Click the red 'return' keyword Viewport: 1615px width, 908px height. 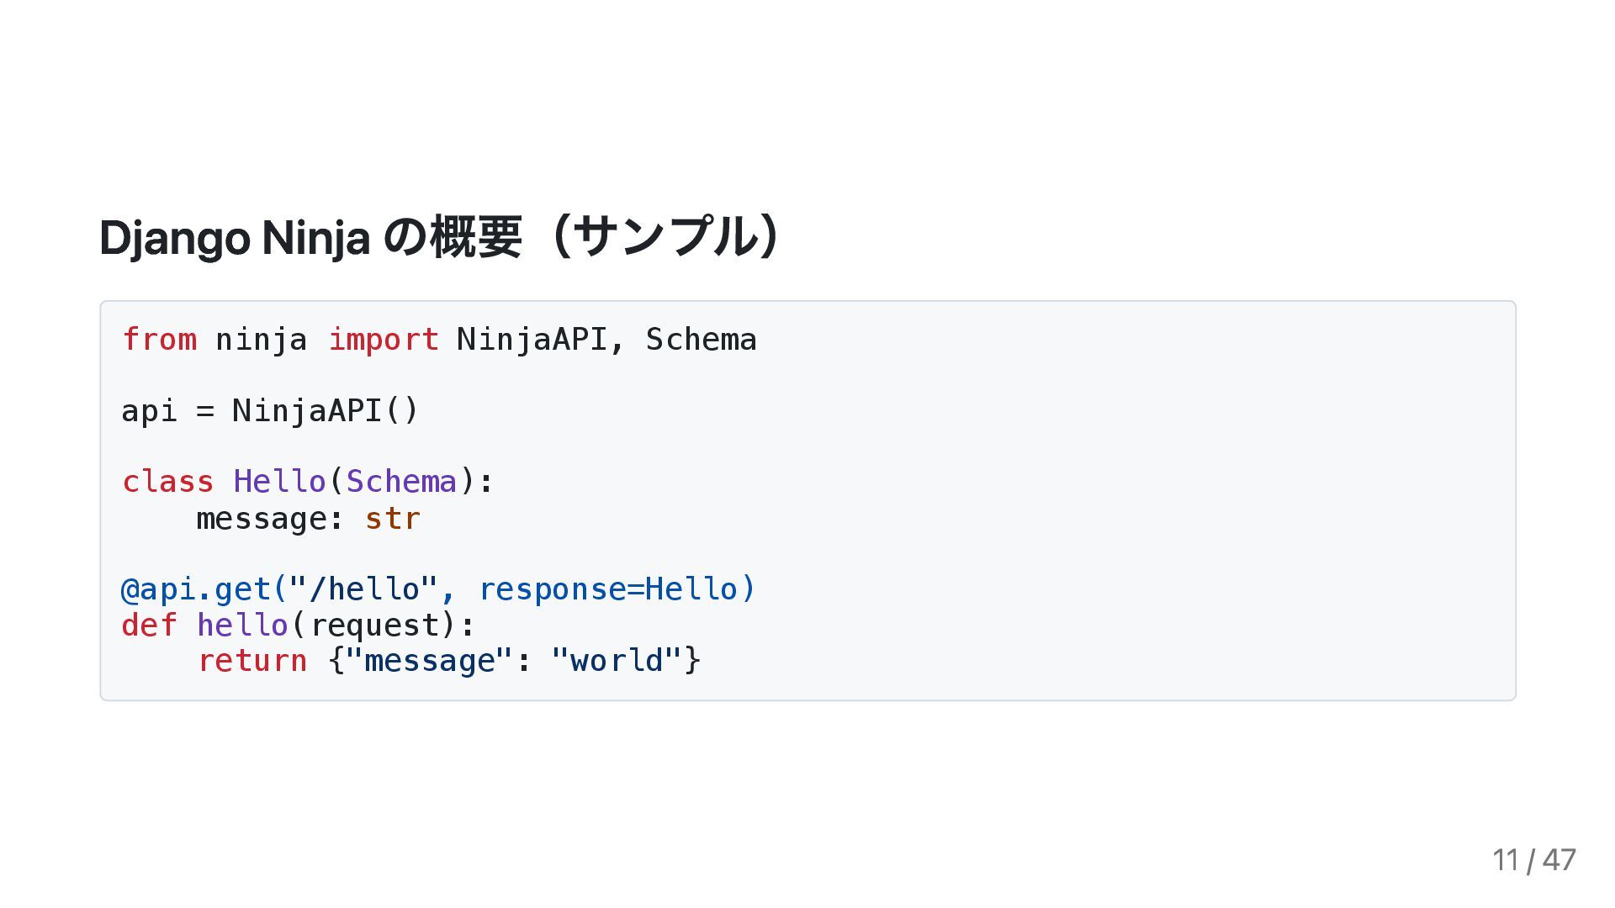pyautogui.click(x=252, y=661)
